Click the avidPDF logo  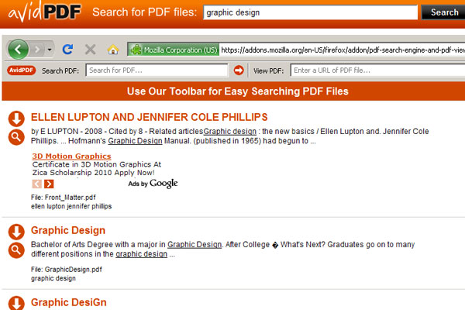44,12
